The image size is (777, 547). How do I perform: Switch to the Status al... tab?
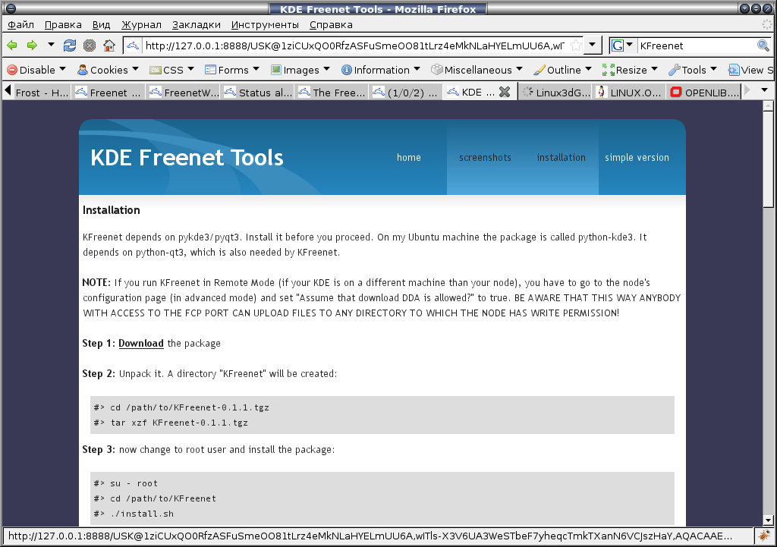[258, 92]
